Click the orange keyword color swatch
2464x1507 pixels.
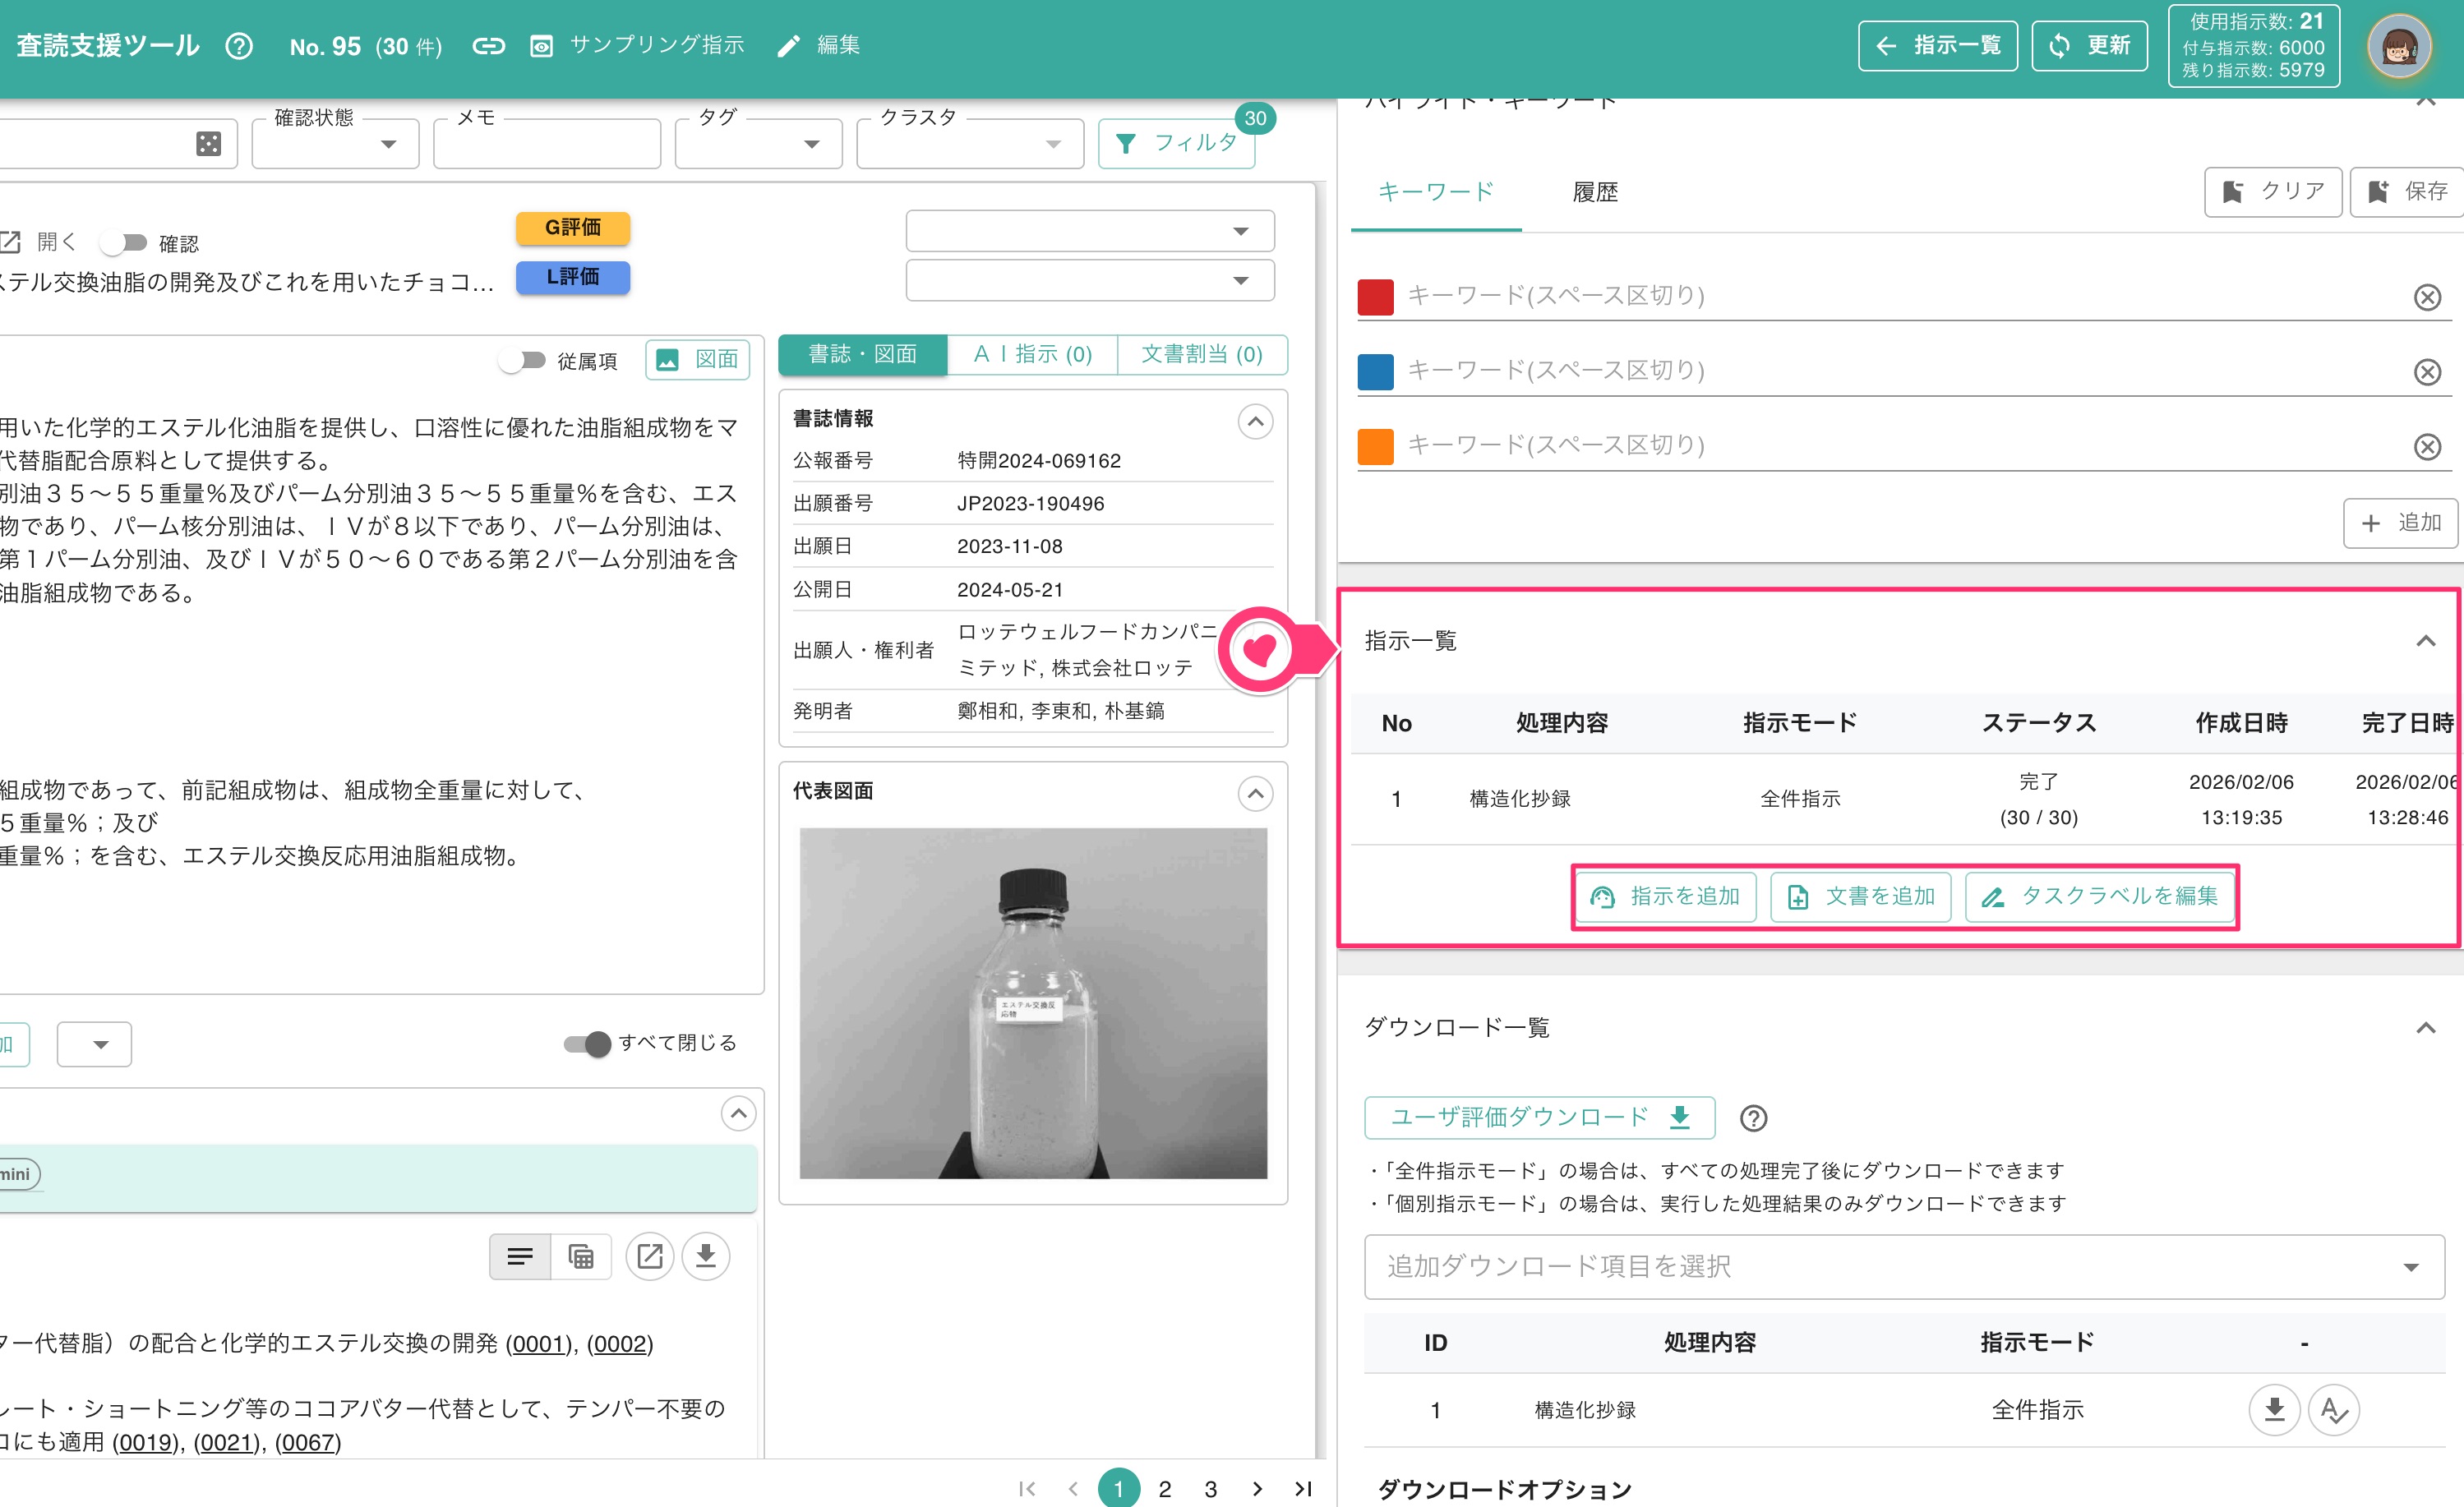coord(1375,447)
